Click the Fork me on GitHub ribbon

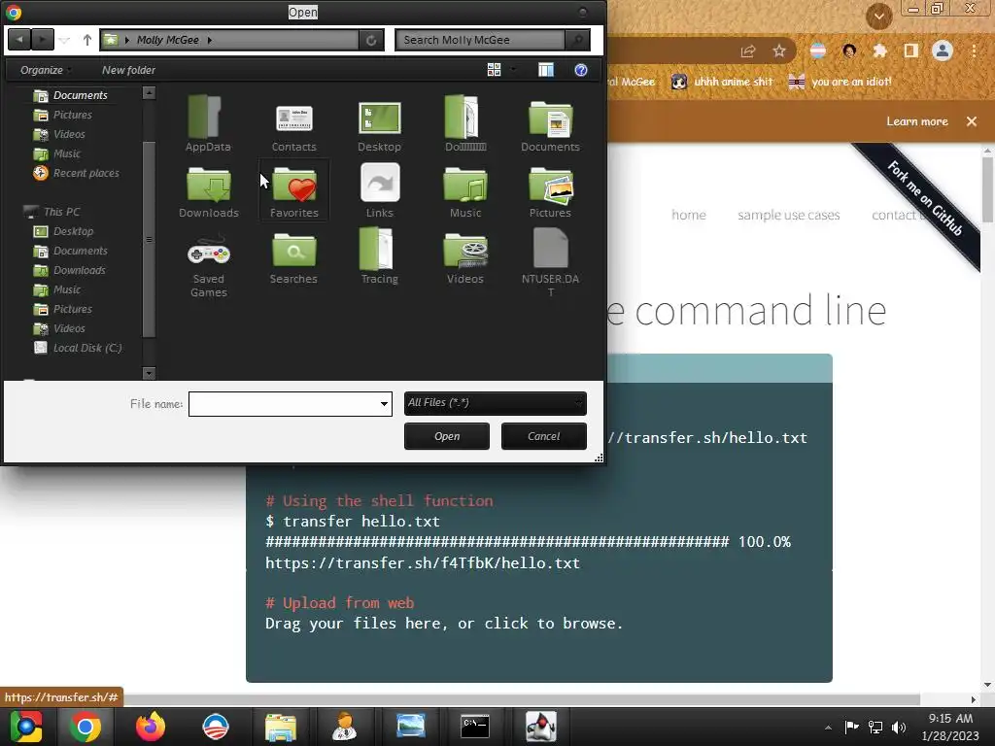click(925, 198)
